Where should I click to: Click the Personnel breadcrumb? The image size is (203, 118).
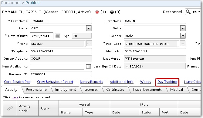pyautogui.click(x=11, y=3)
